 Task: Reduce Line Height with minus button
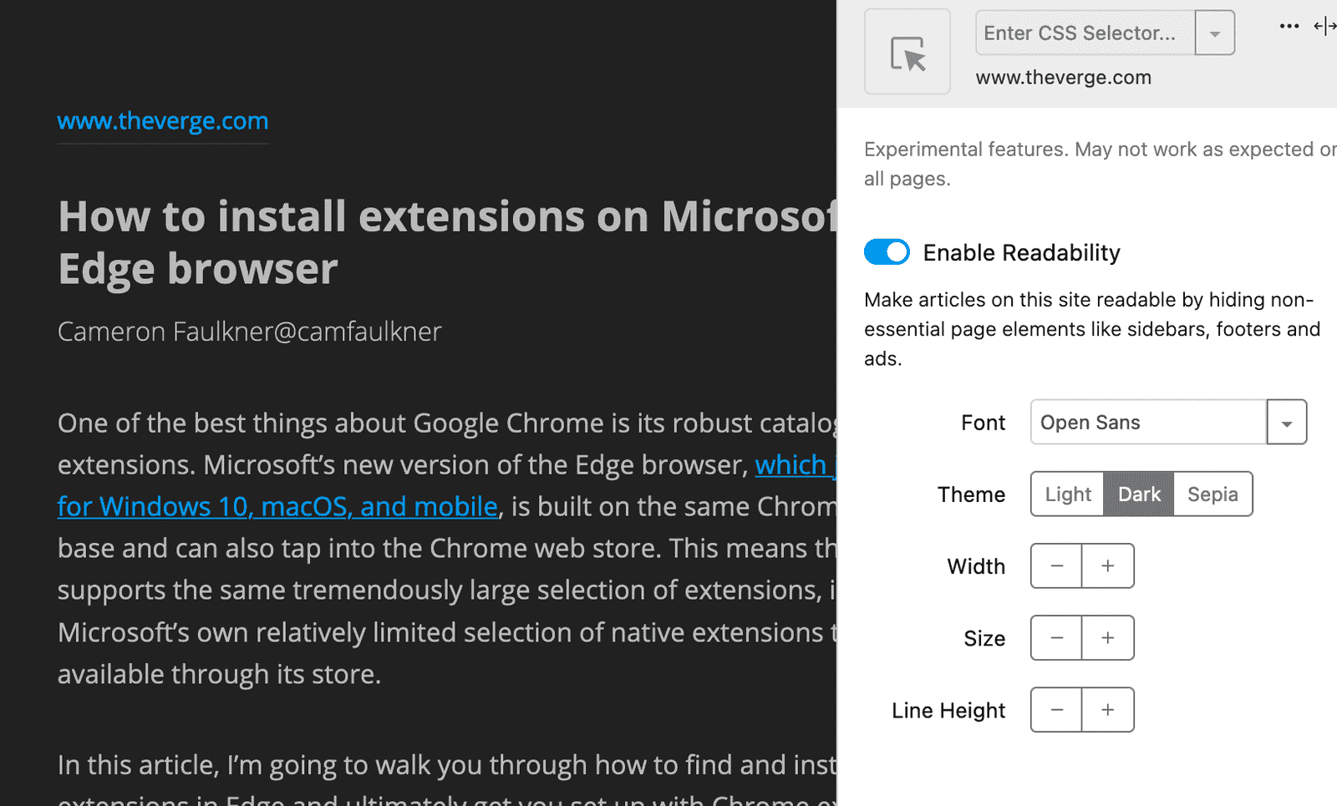click(x=1056, y=710)
